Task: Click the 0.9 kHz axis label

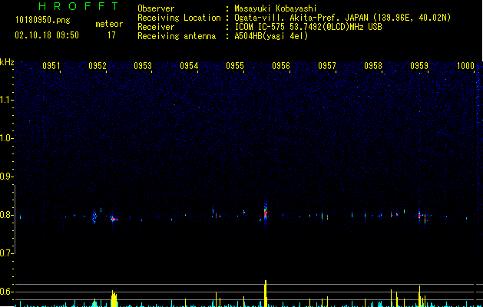Action: (6, 177)
